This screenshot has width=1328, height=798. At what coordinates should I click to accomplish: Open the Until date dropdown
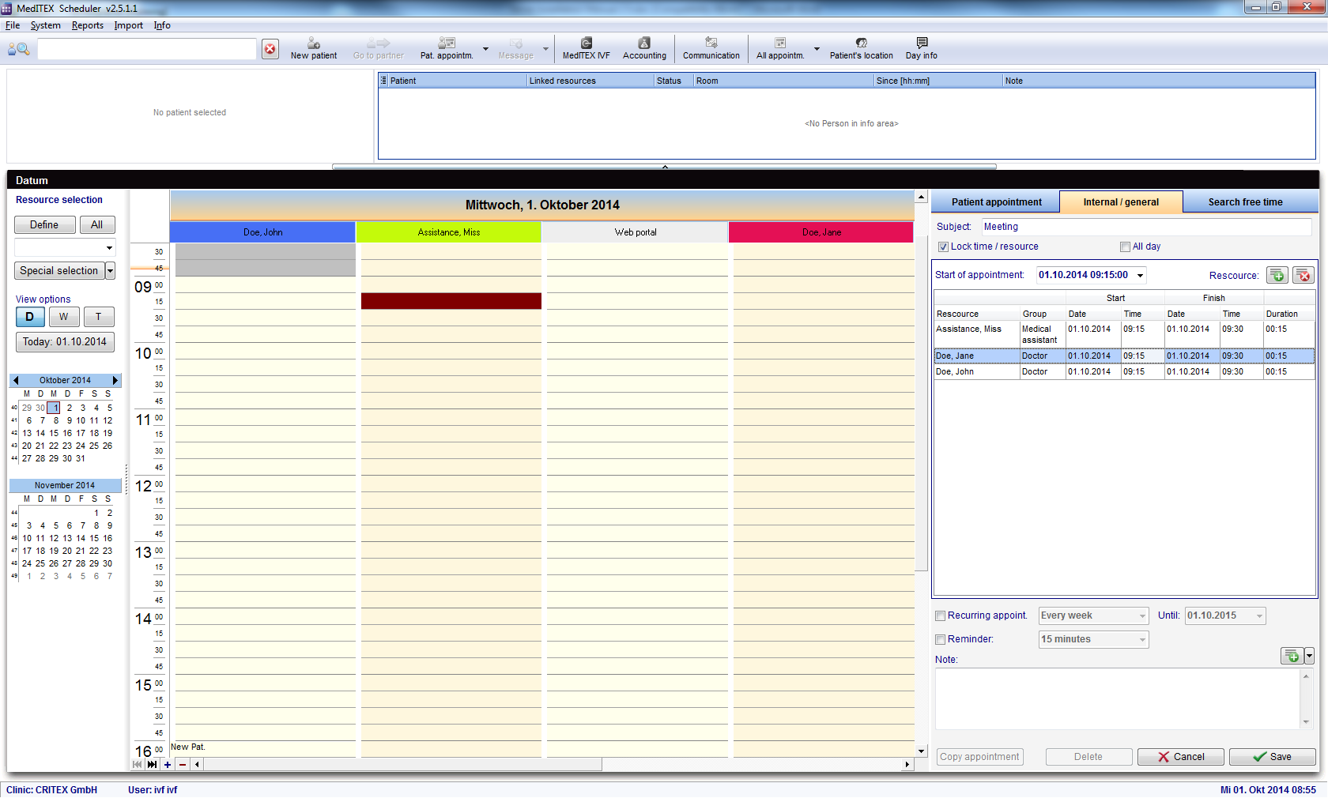coord(1259,615)
